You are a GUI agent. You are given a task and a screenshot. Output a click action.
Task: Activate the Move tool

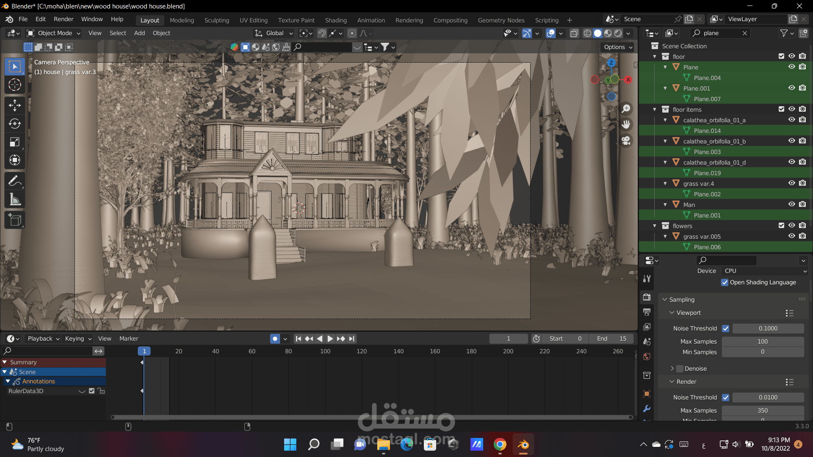[15, 105]
